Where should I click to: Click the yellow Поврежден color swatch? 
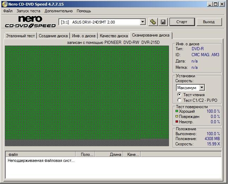[x=177, y=116]
